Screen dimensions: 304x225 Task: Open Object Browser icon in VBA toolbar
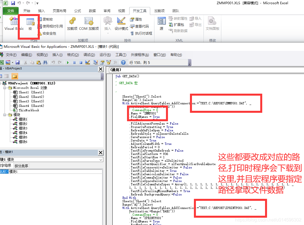point(109,62)
